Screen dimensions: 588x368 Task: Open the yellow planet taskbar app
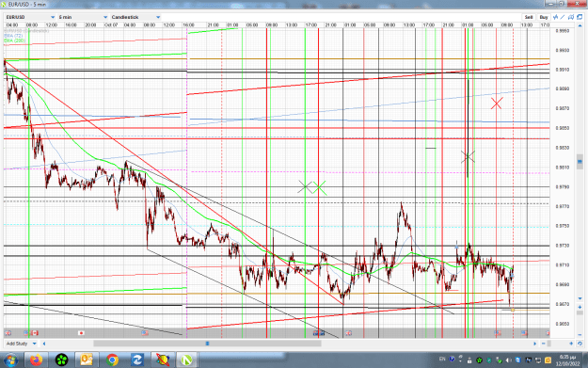tap(163, 360)
